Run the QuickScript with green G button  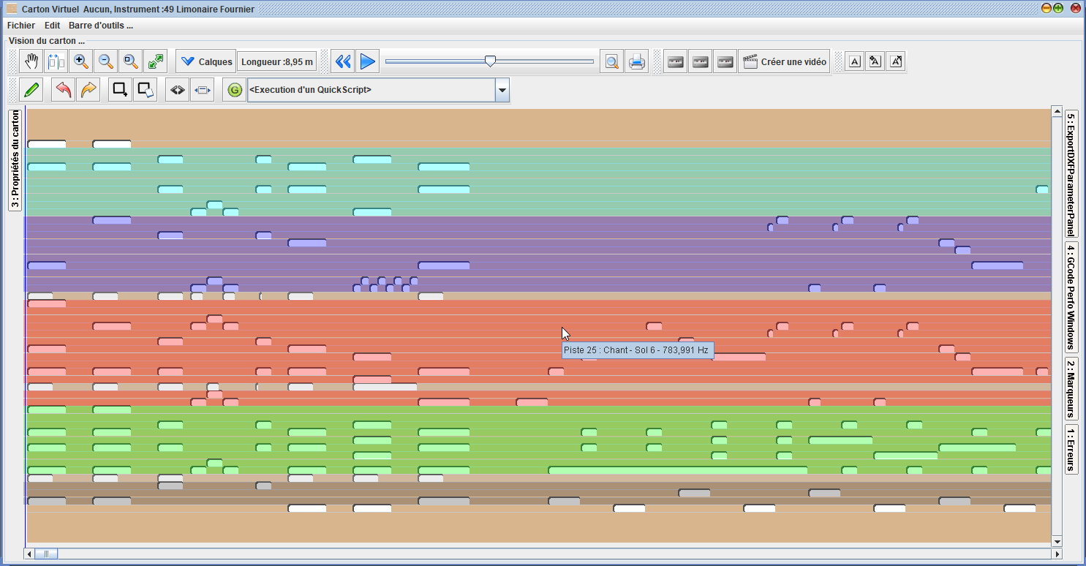pos(235,90)
